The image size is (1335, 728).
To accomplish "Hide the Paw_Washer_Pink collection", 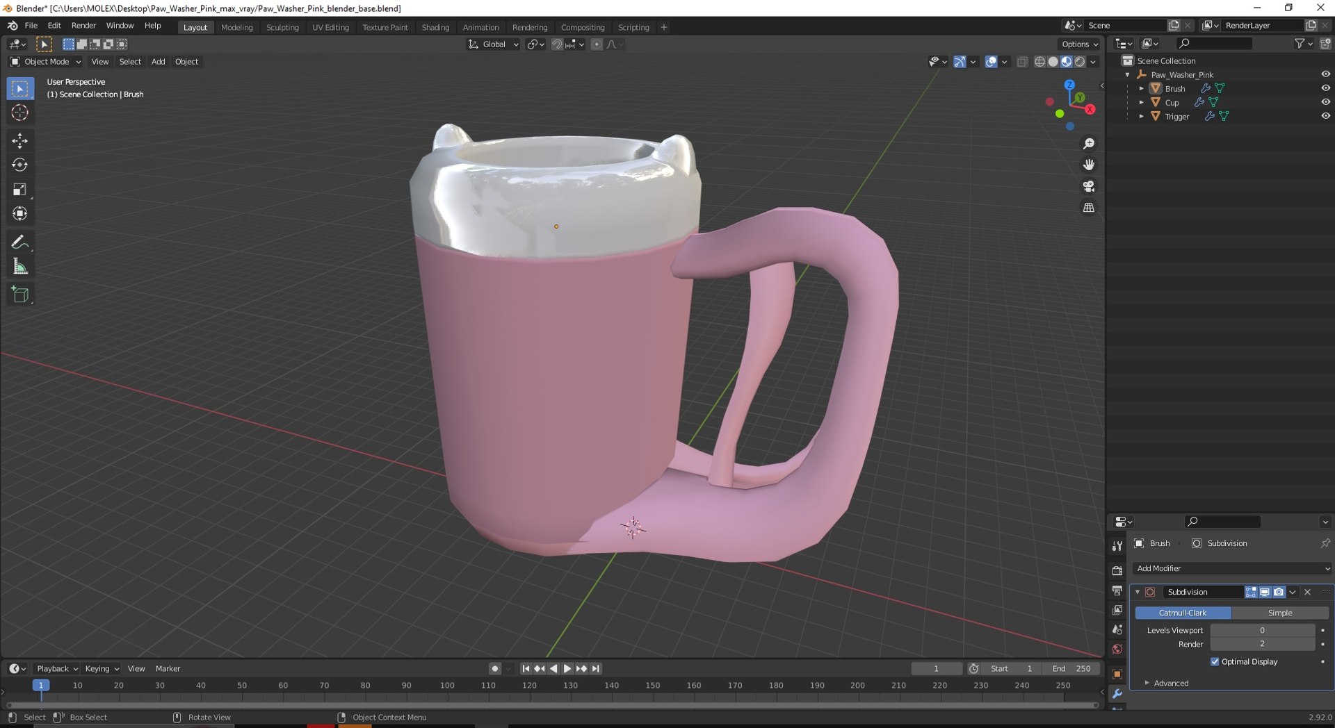I will 1325,74.
